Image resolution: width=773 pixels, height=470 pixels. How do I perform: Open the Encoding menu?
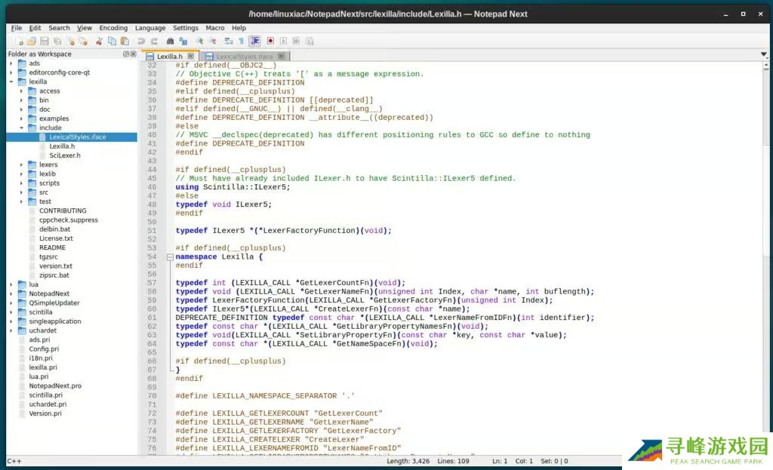(x=113, y=28)
